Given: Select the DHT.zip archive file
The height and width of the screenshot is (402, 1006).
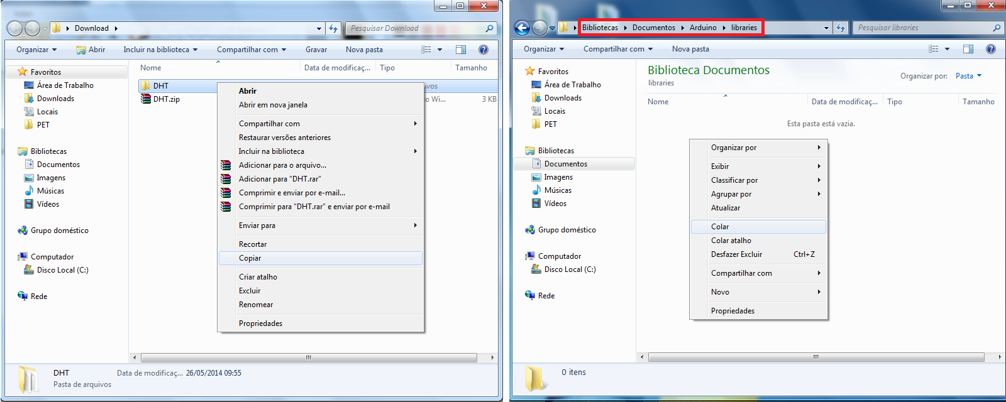Looking at the screenshot, I should tap(166, 99).
